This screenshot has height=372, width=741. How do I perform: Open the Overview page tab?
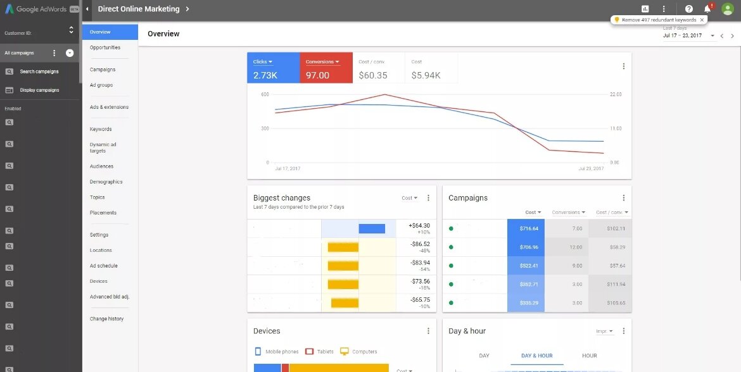tap(110, 32)
